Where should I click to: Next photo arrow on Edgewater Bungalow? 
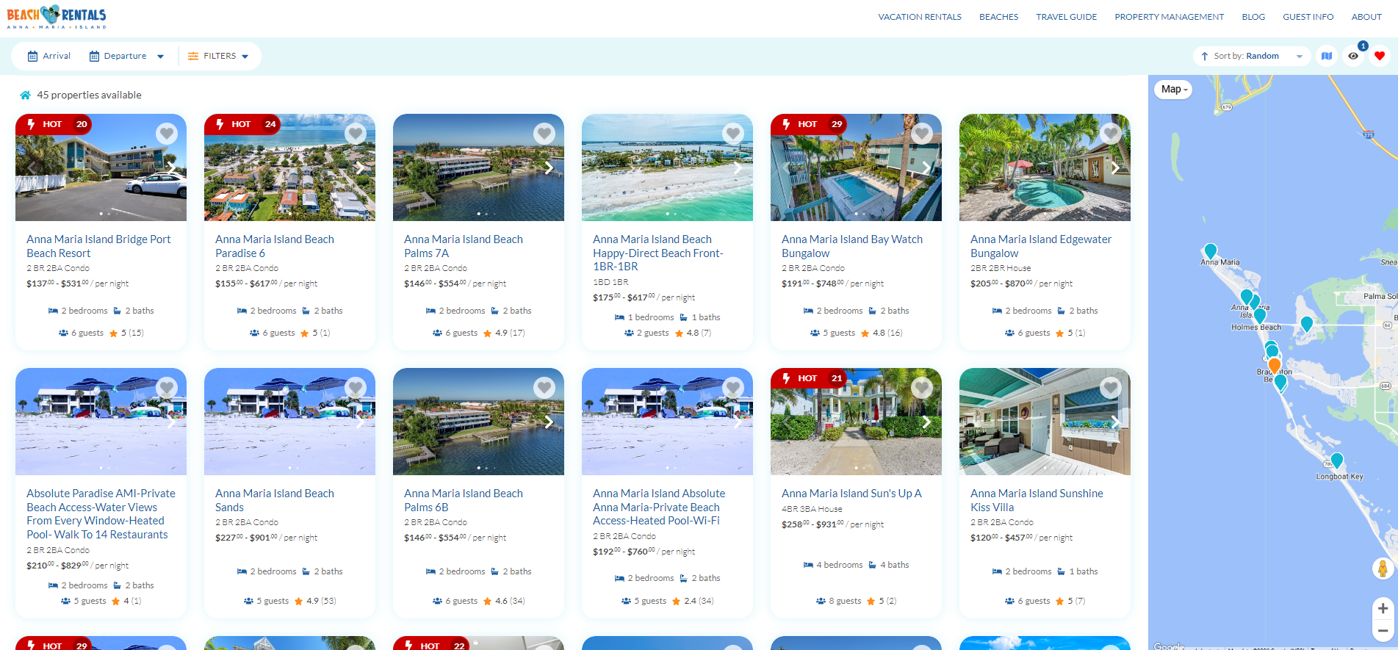[1115, 167]
